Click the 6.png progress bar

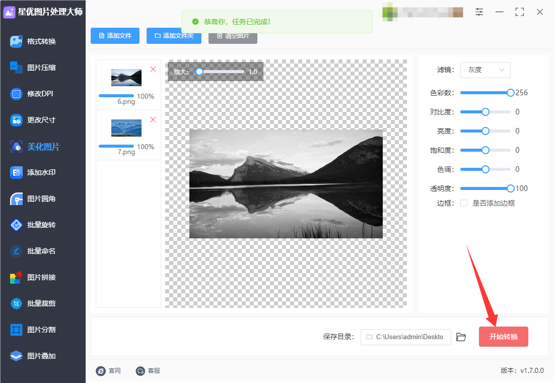pos(116,96)
